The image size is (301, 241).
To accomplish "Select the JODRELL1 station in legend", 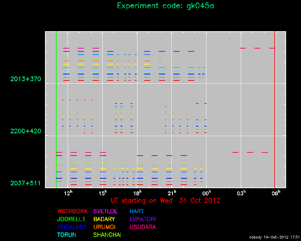I will click(71, 219).
